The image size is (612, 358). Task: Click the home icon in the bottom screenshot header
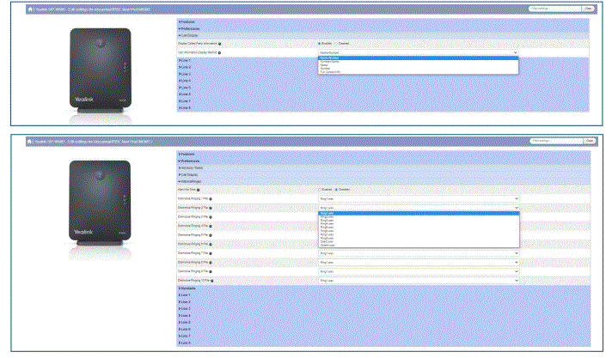(29, 141)
